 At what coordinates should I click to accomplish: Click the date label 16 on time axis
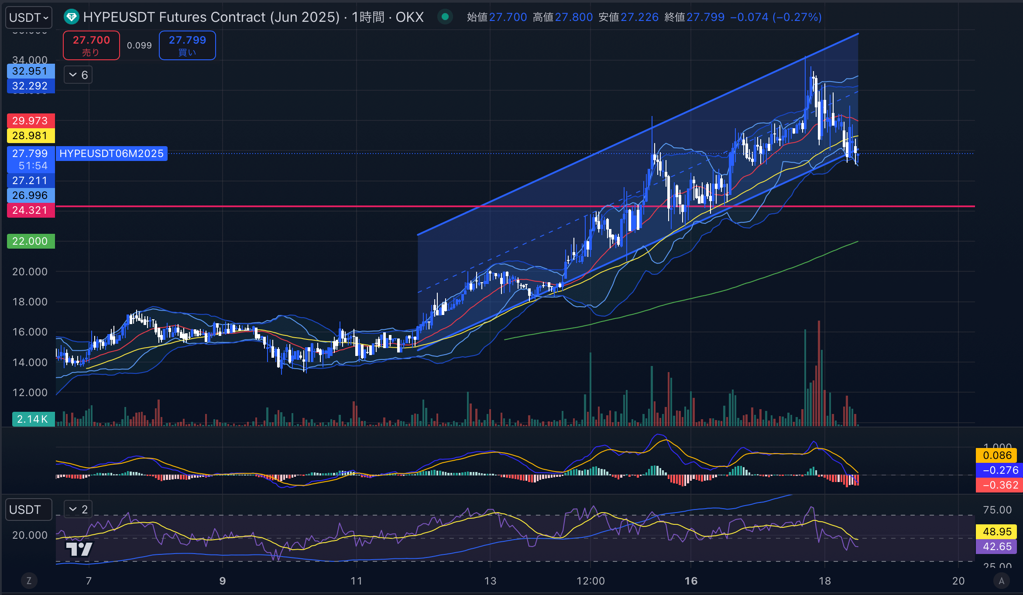pos(691,581)
